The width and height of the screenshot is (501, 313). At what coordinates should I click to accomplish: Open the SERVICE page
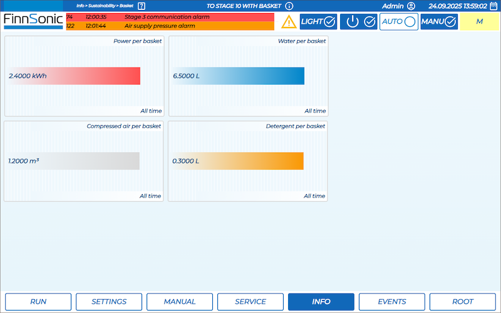pos(250,302)
